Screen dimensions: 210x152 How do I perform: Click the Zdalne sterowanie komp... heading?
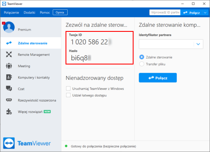170,25
